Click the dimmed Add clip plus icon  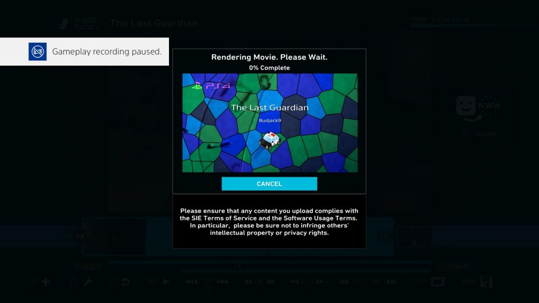click(46, 282)
